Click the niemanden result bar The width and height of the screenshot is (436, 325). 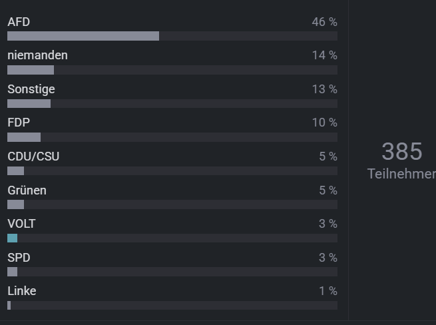(x=31, y=70)
